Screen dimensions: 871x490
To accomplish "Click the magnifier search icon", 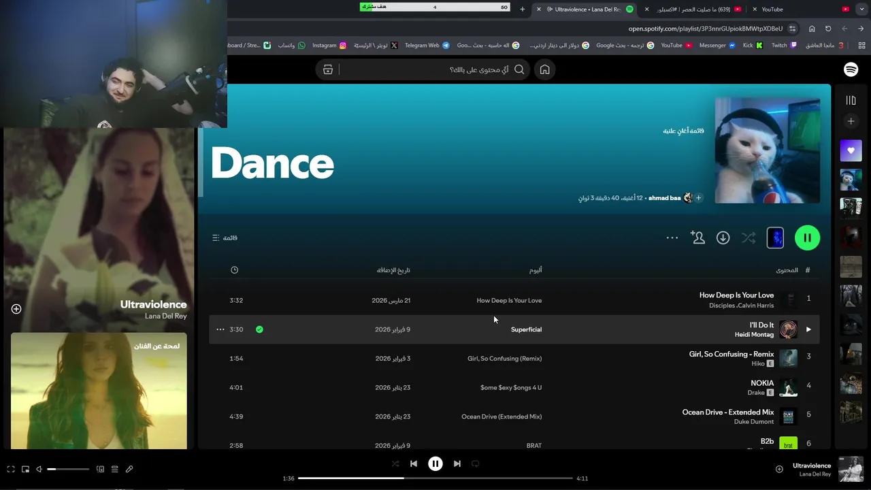I will (519, 69).
